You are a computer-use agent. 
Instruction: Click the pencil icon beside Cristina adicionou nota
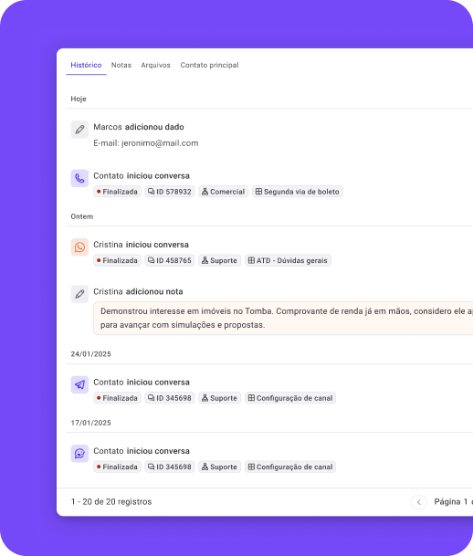point(79,294)
